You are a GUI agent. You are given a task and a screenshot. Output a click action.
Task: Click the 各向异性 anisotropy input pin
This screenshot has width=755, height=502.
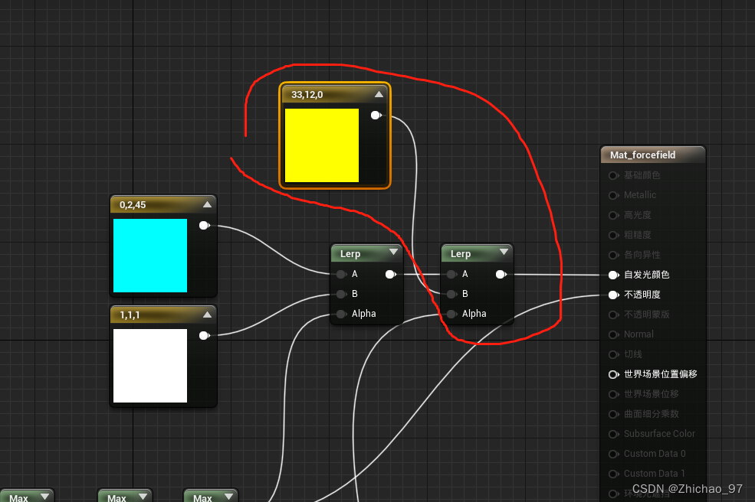(x=613, y=255)
